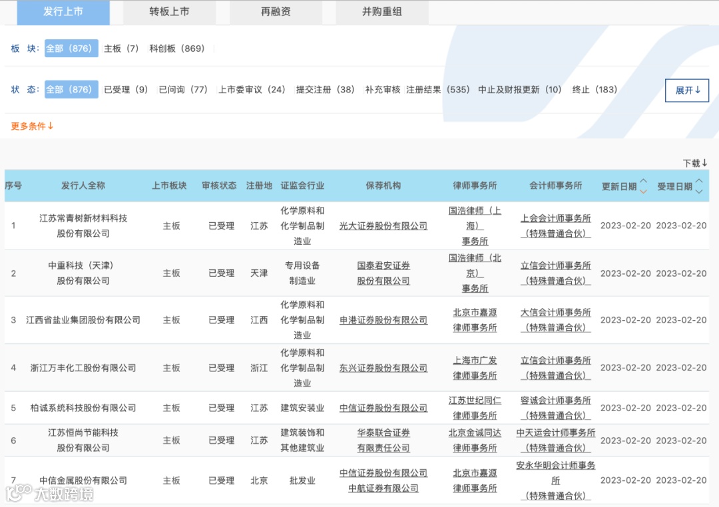The height and width of the screenshot is (507, 719).
Task: Filter status by 补充审核
Action: [382, 89]
